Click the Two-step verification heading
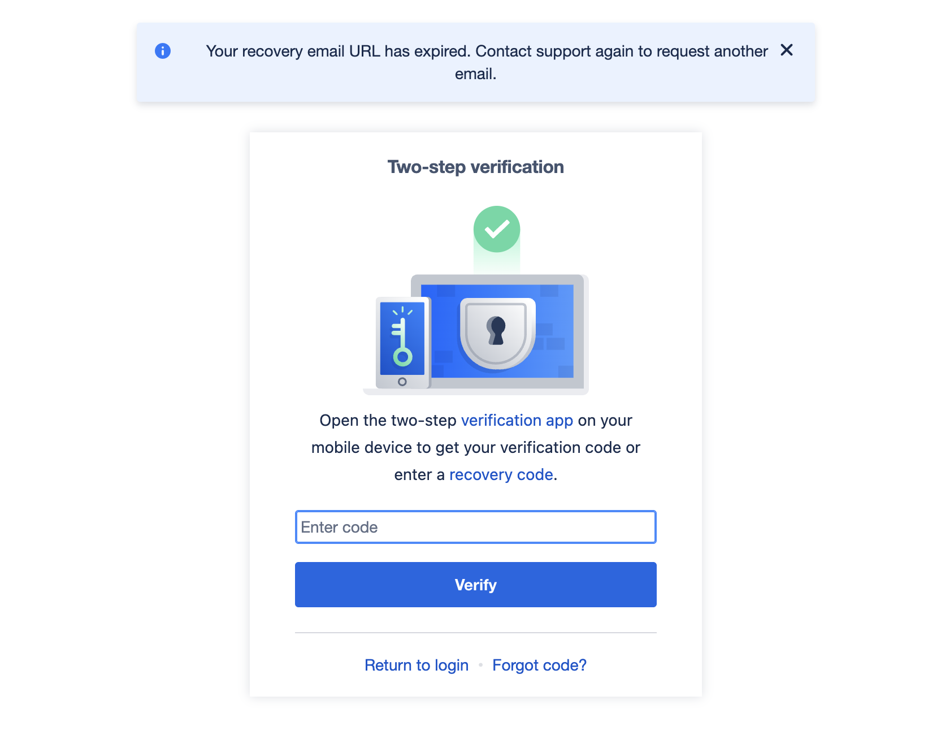Image resolution: width=928 pixels, height=752 pixels. click(476, 167)
